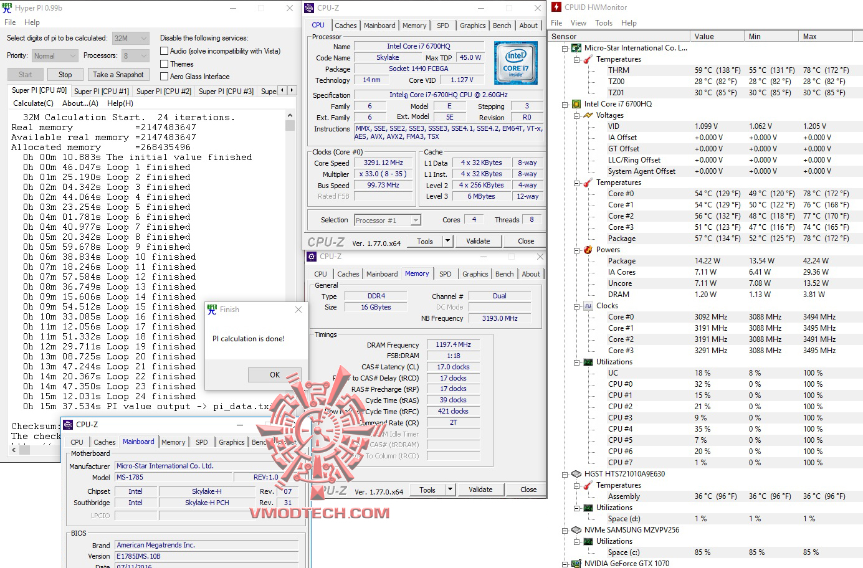
Task: Click the up arrow of the Hyper PI log scrollbar
Action: [x=290, y=116]
